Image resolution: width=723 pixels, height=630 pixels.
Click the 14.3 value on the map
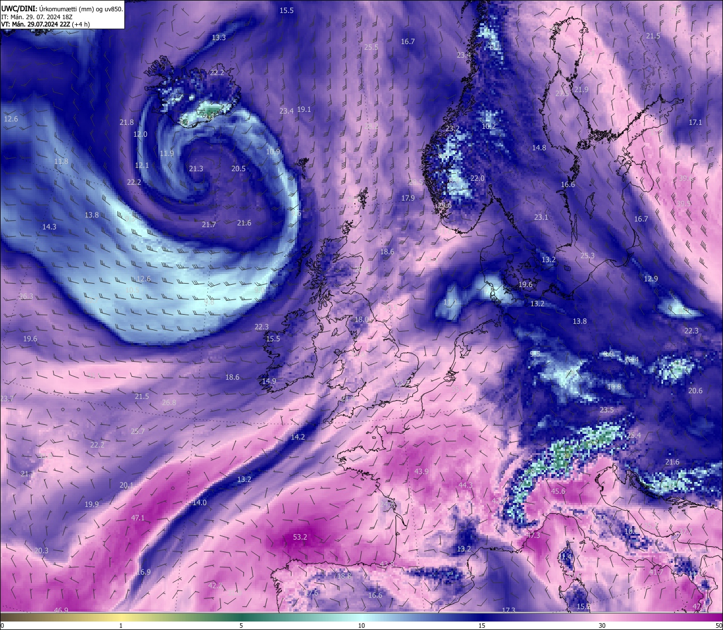49,227
